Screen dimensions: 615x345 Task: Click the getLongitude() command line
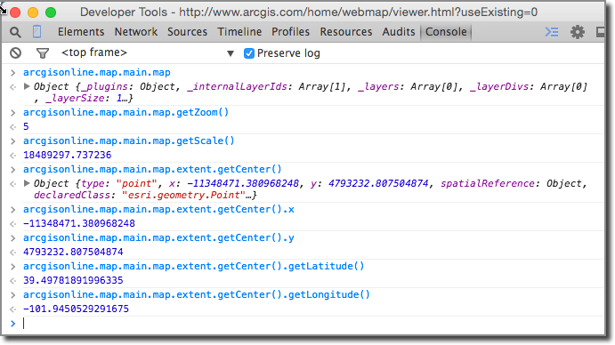tap(197, 295)
